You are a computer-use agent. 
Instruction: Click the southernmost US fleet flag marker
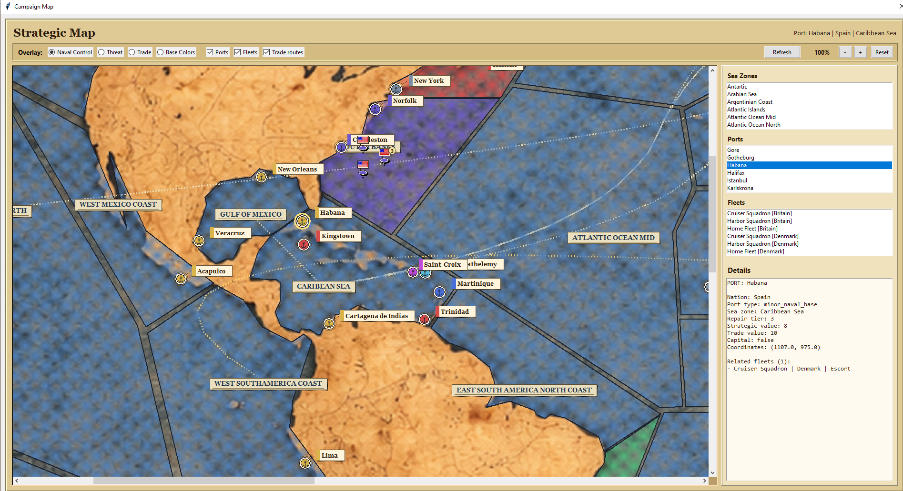(x=363, y=164)
